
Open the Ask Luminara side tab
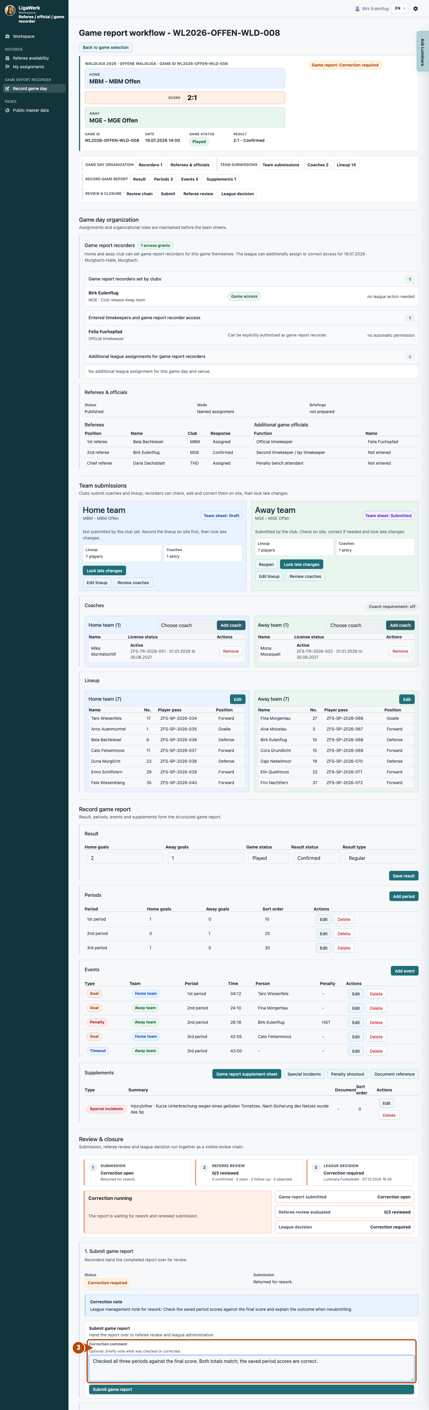coord(422,52)
